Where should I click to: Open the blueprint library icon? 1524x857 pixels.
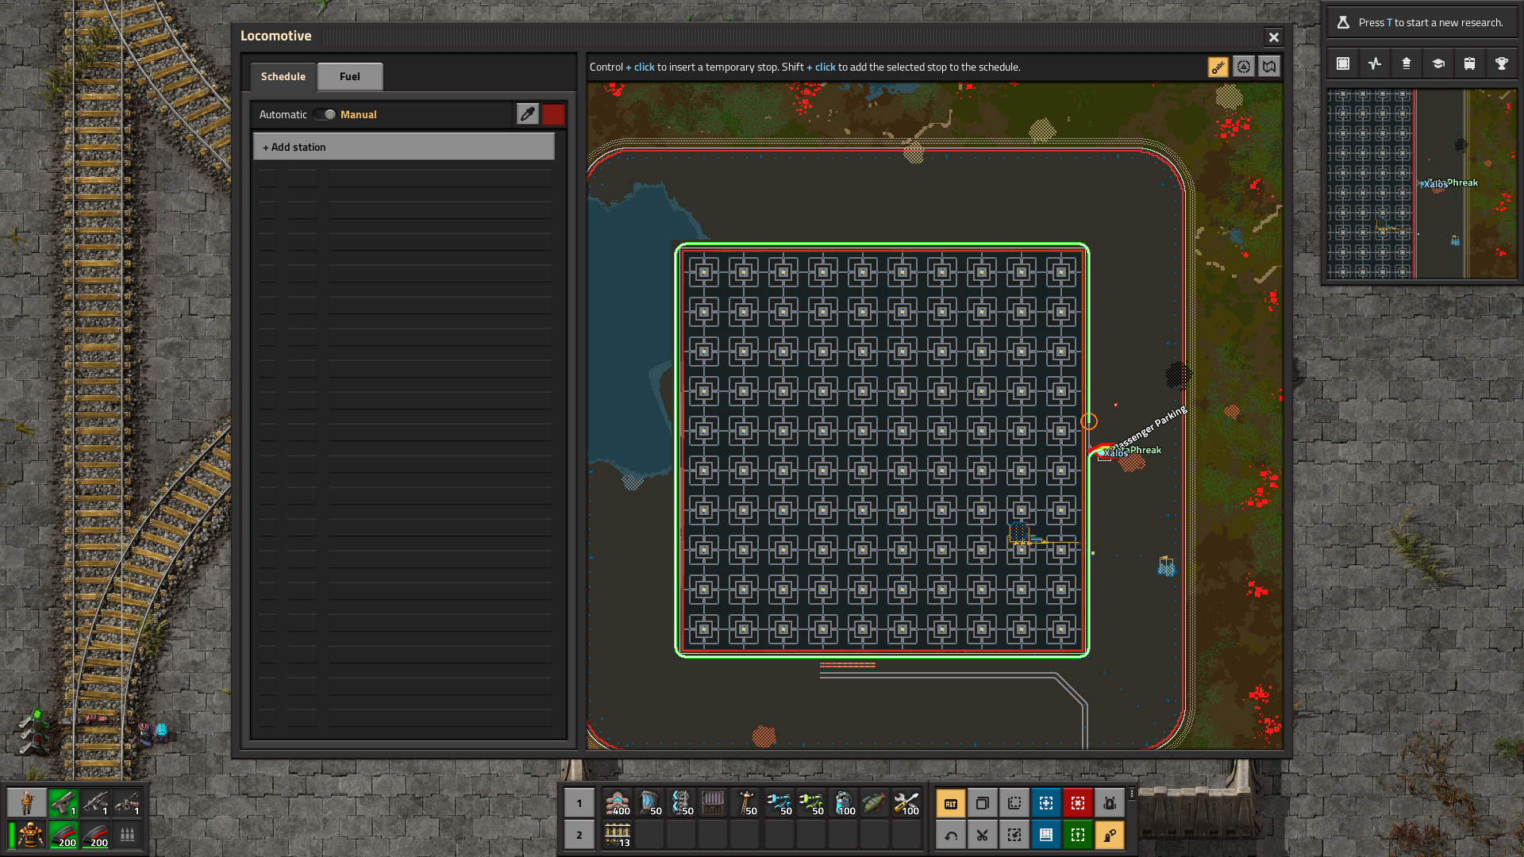coord(1343,63)
